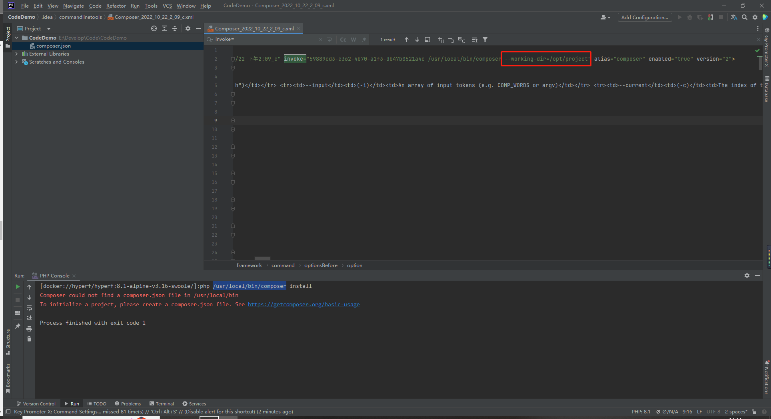Click the down arrow stack trace icon in console
The height and width of the screenshot is (419, 771).
coord(29,297)
